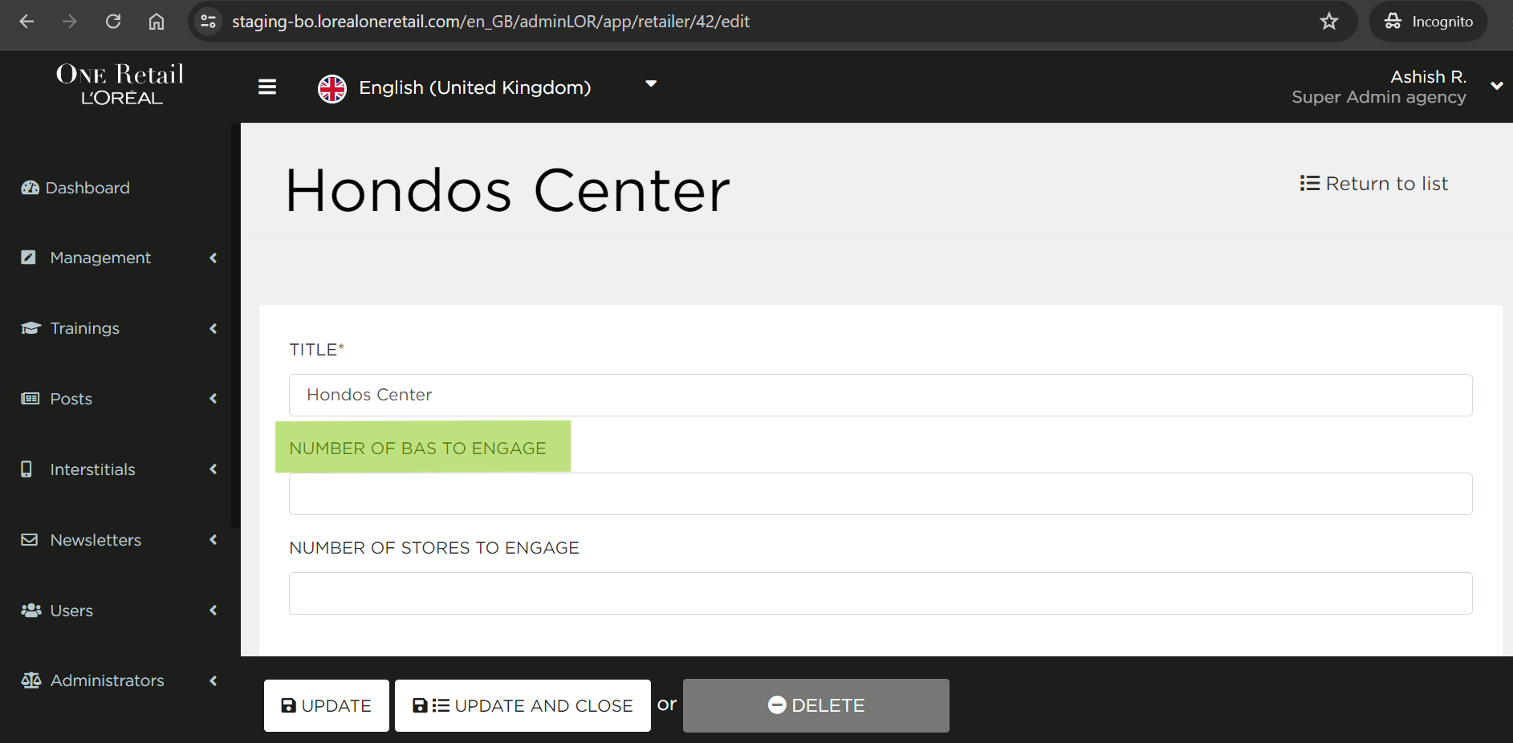Viewport: 1513px width, 743px height.
Task: Open the One Retail L'Oréal logo
Action: pos(120,84)
